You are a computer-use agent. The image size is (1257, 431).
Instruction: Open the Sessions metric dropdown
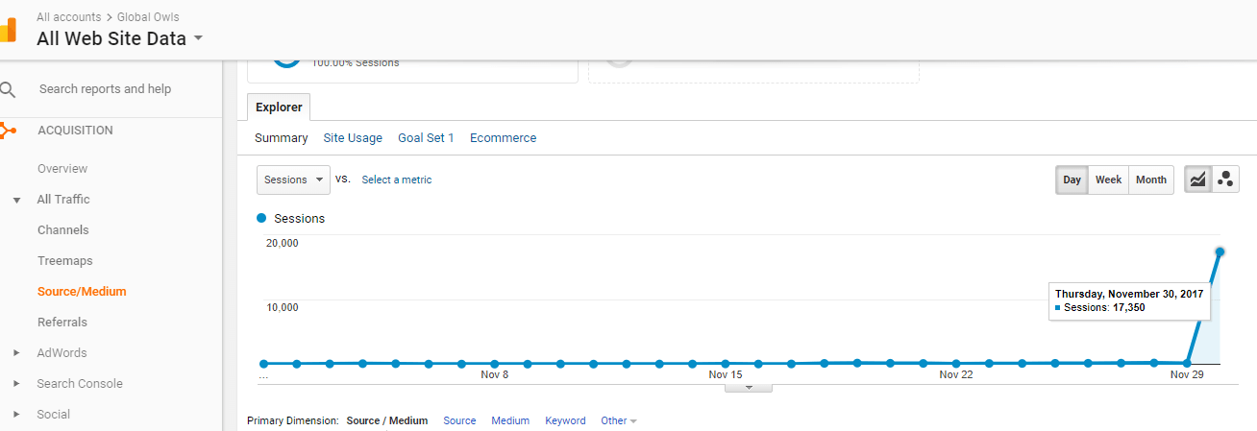pyautogui.click(x=293, y=180)
